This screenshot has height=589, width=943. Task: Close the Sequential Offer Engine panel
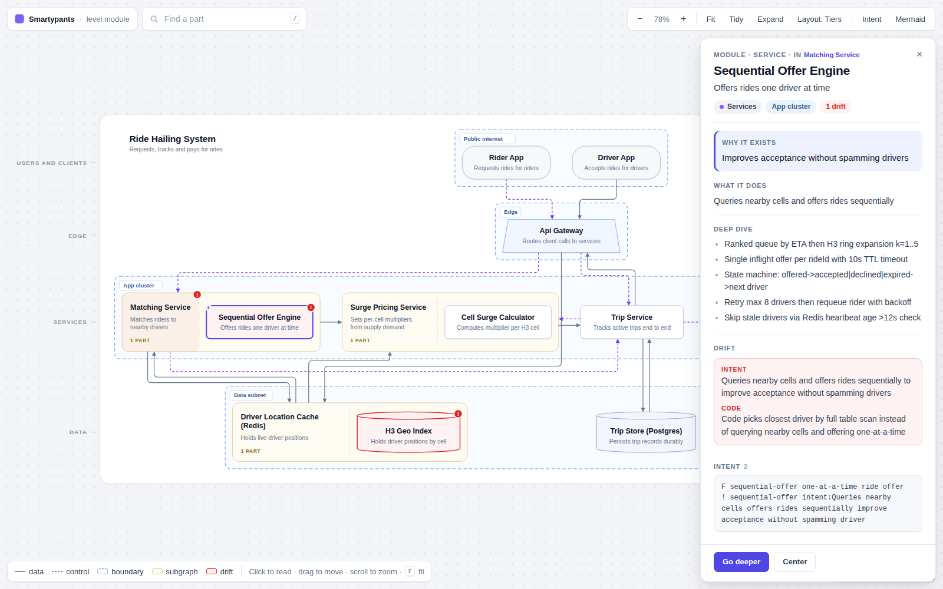point(919,54)
